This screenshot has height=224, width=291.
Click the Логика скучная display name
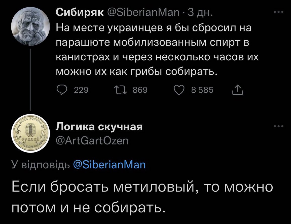[x=99, y=127]
